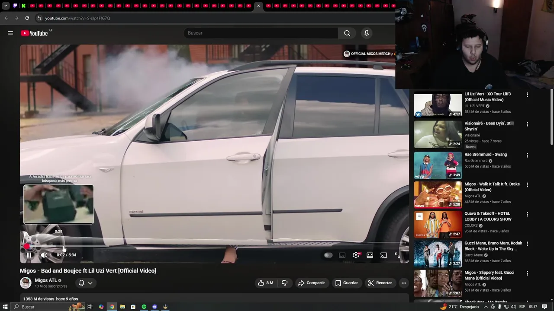Viewport: 554px width, 311px height.
Task: Open options for Walk It Talk It
Action: (527, 185)
